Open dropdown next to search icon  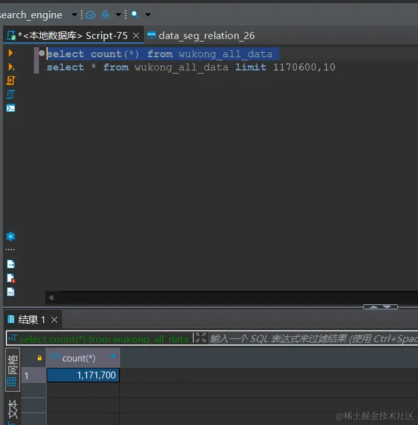148,14
